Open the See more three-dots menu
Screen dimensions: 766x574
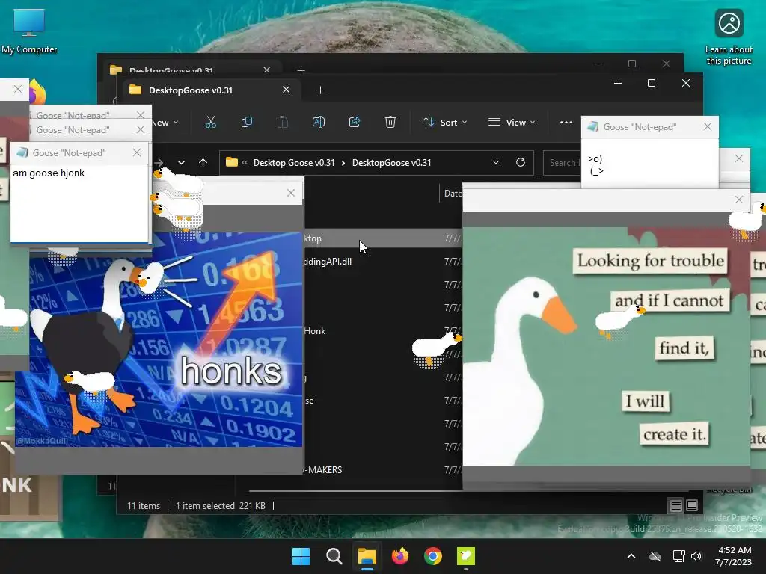566,123
